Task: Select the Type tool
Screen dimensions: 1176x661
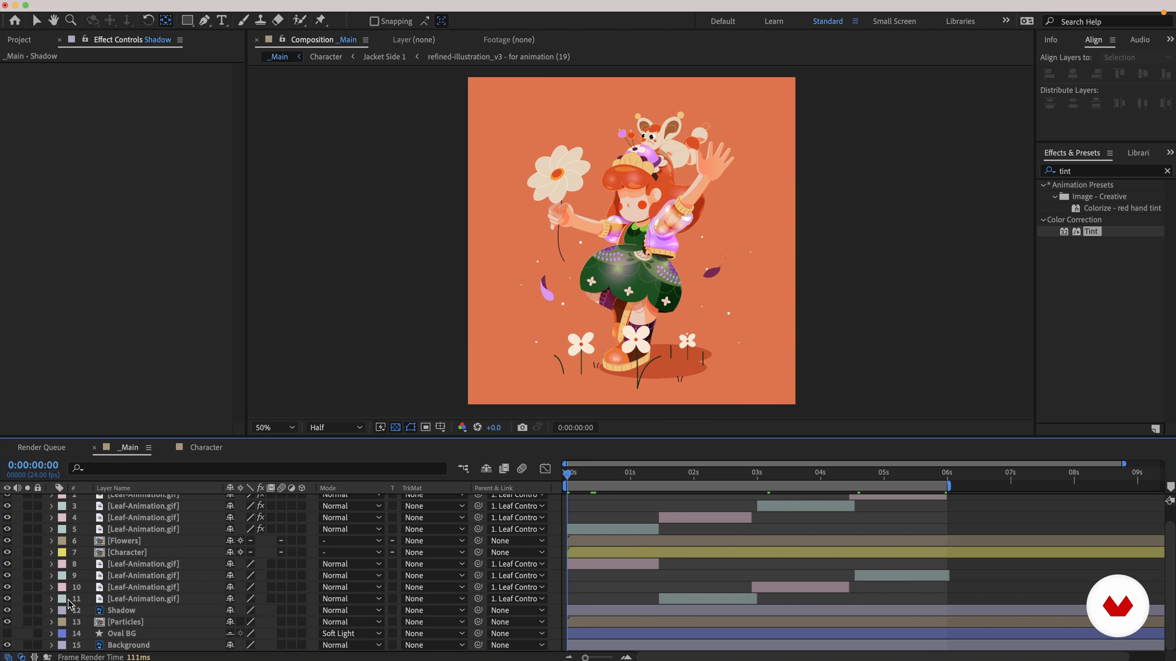Action: point(222,21)
